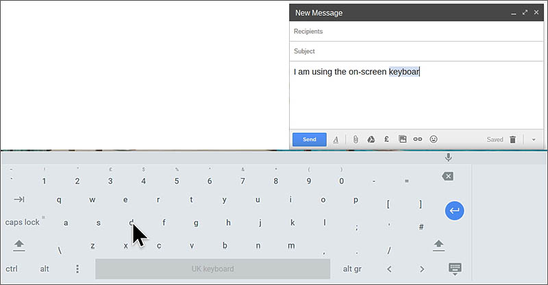548x285 pixels.
Task: Tap the m key
Action: click(291, 246)
